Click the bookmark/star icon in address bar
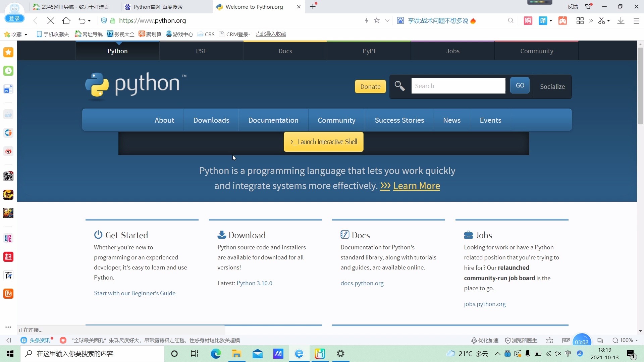Screen dimensions: 644x362 [x=377, y=20]
